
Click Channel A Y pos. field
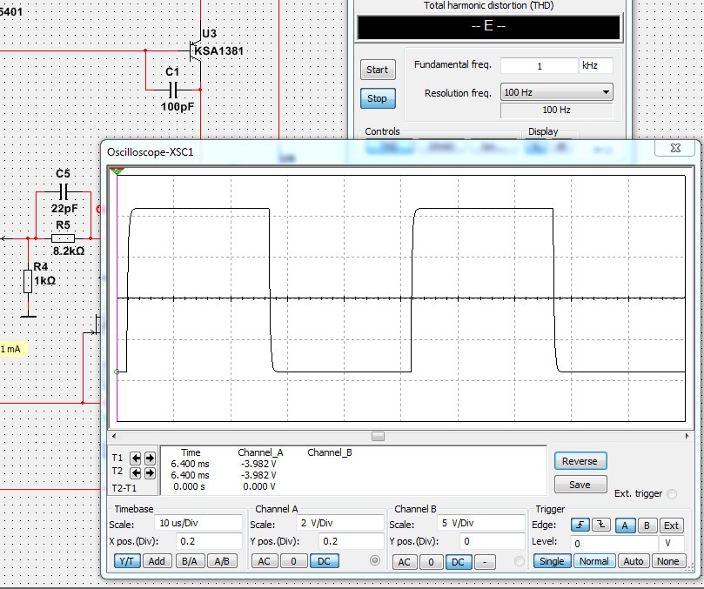pos(351,541)
